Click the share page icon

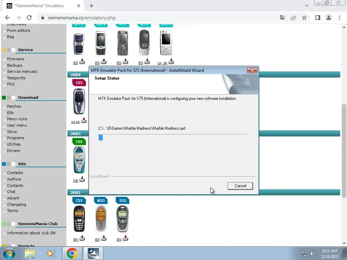point(293,18)
